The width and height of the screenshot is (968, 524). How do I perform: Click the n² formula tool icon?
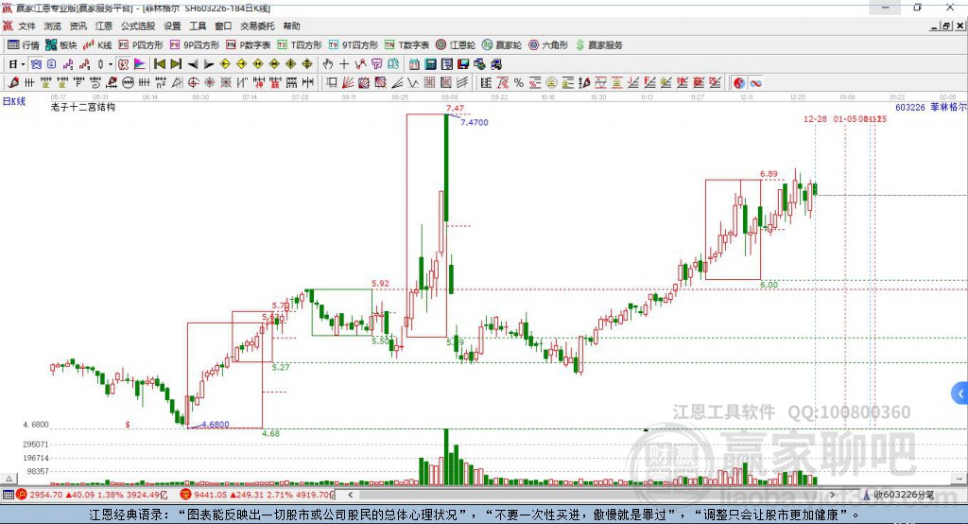click(x=161, y=83)
